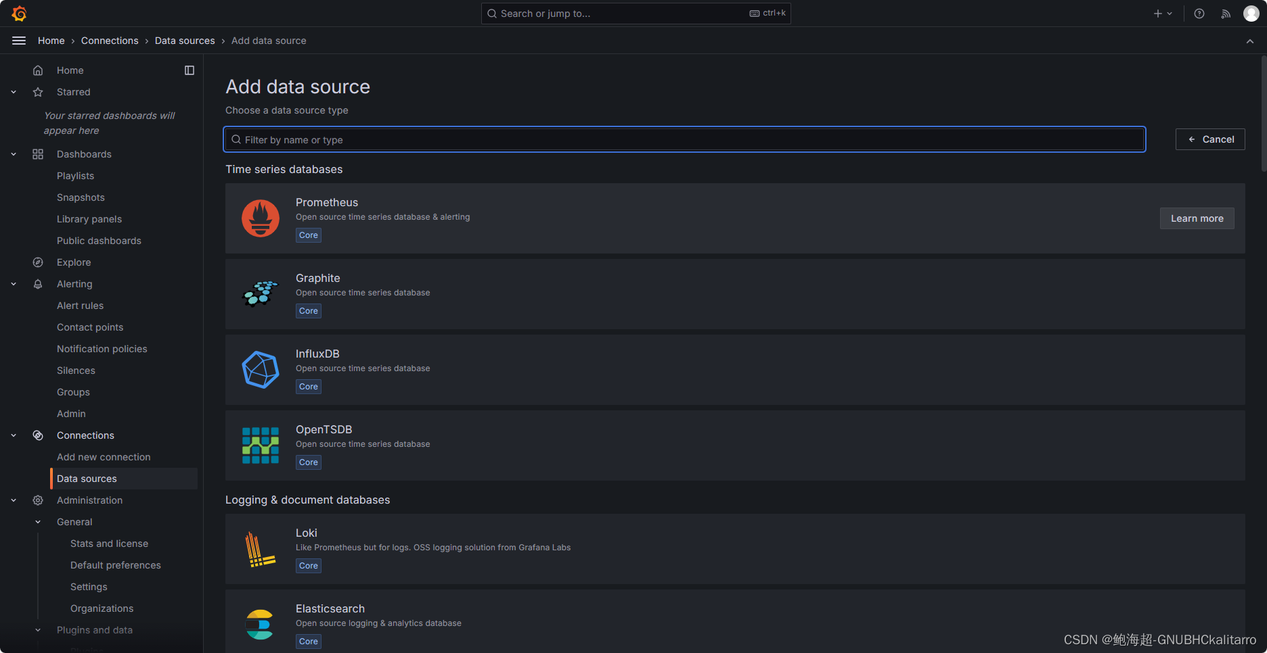Click the InfluxDB polygon logo
This screenshot has width=1267, height=653.
coord(261,370)
